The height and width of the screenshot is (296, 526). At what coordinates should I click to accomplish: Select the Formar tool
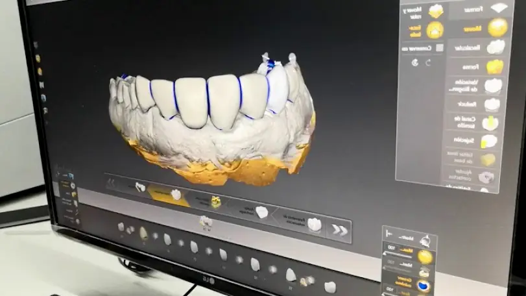481,9
